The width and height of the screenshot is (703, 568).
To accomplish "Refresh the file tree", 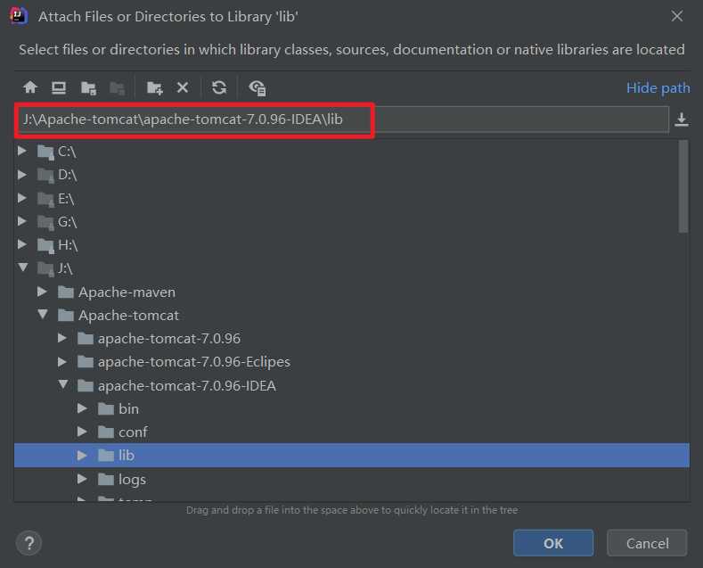I will (x=219, y=87).
